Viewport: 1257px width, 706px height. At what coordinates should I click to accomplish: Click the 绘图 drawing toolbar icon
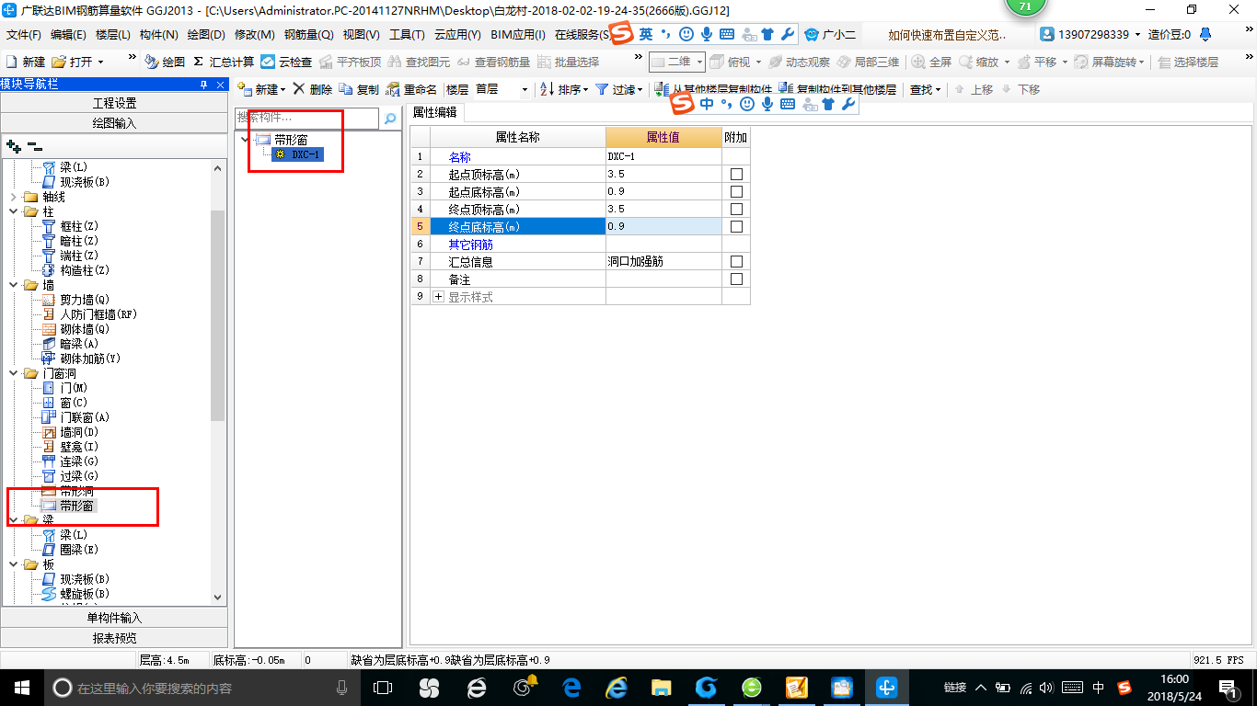coord(166,62)
